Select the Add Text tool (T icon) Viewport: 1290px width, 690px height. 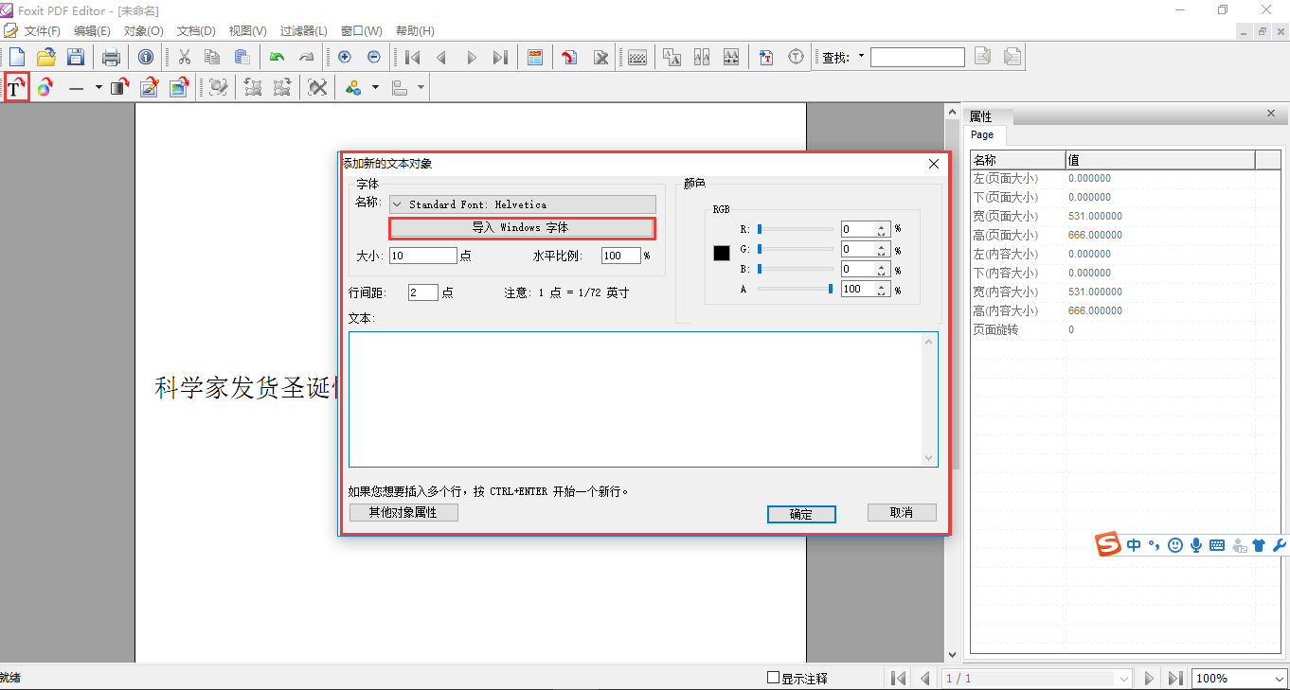(16, 87)
